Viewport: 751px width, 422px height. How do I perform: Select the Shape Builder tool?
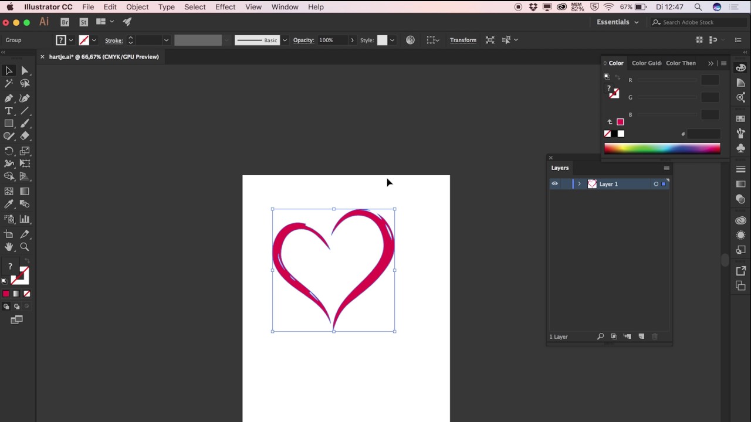tap(9, 176)
